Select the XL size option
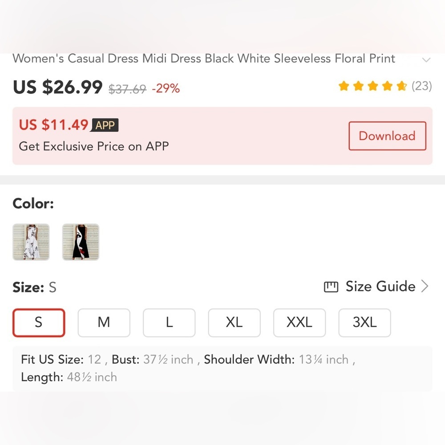The width and height of the screenshot is (445, 445). pos(234,323)
